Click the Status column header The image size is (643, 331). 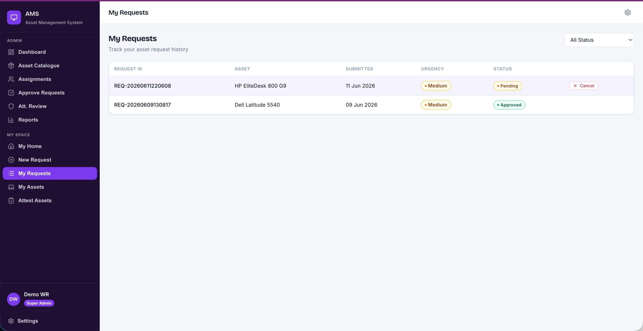coord(503,69)
